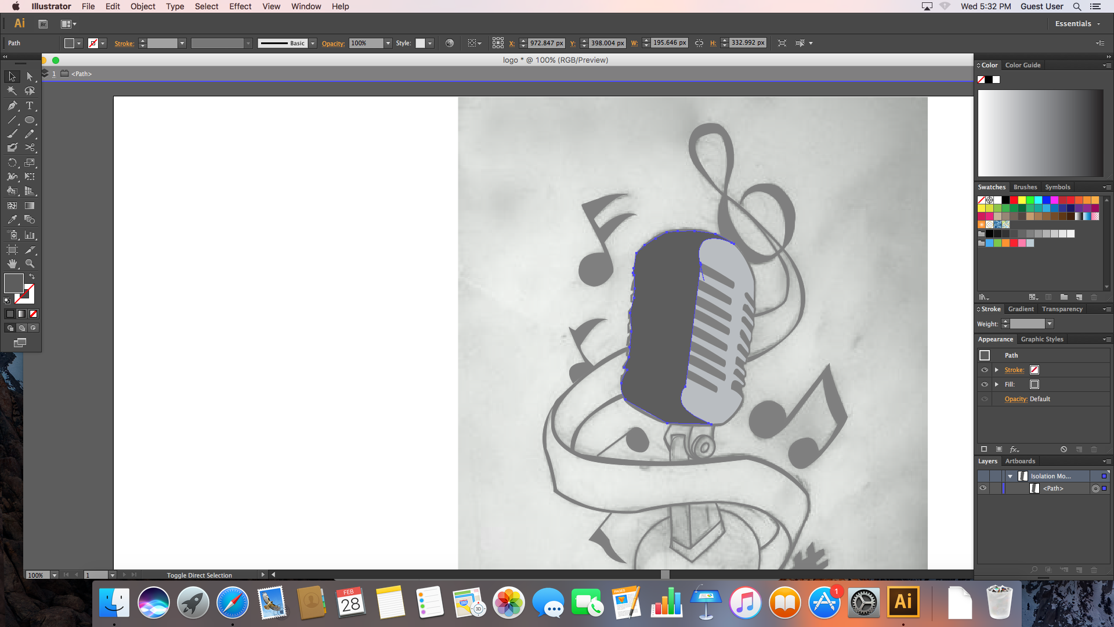Select the Eyedropper tool
This screenshot has height=627, width=1114.
pyautogui.click(x=12, y=220)
